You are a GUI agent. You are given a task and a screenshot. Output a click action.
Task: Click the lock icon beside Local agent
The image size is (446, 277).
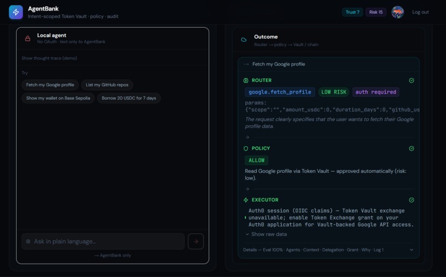28,38
